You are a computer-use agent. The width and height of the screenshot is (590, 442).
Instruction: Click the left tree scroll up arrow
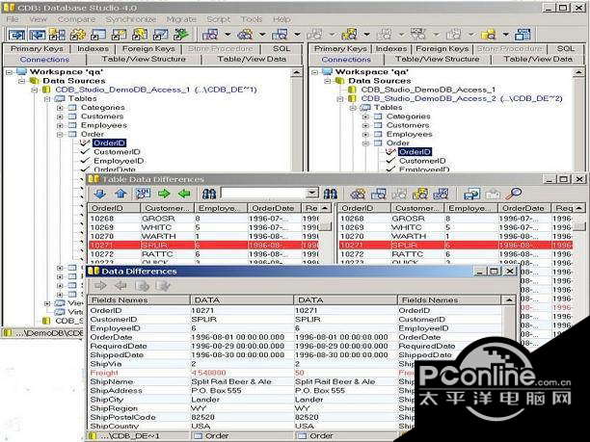click(x=297, y=72)
